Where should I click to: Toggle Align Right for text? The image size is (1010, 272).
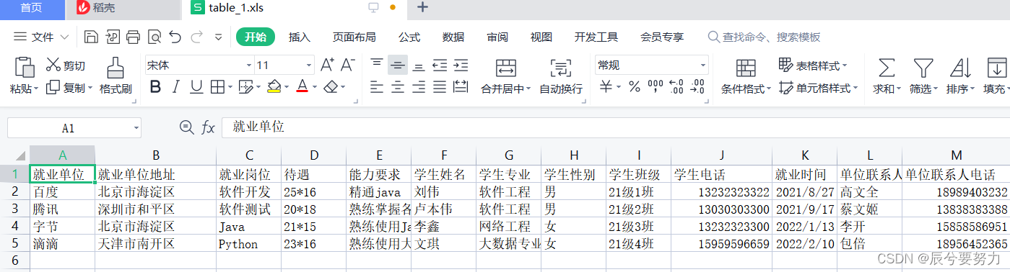tap(419, 87)
